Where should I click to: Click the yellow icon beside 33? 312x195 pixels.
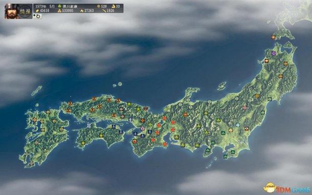[113, 6]
